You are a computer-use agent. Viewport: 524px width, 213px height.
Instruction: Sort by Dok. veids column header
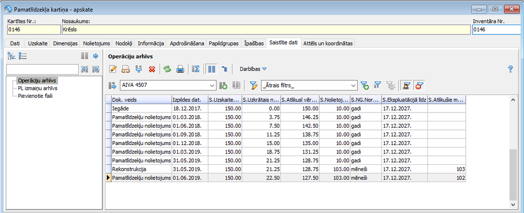pos(141,99)
